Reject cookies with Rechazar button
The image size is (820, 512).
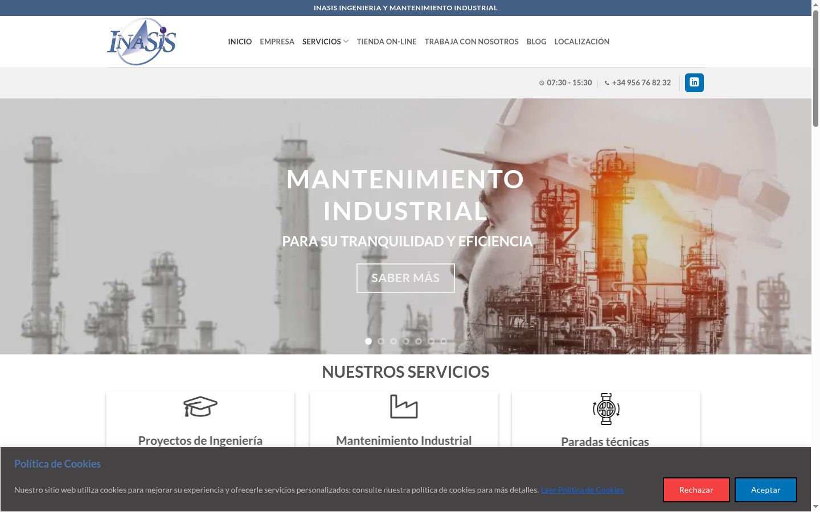tap(696, 490)
